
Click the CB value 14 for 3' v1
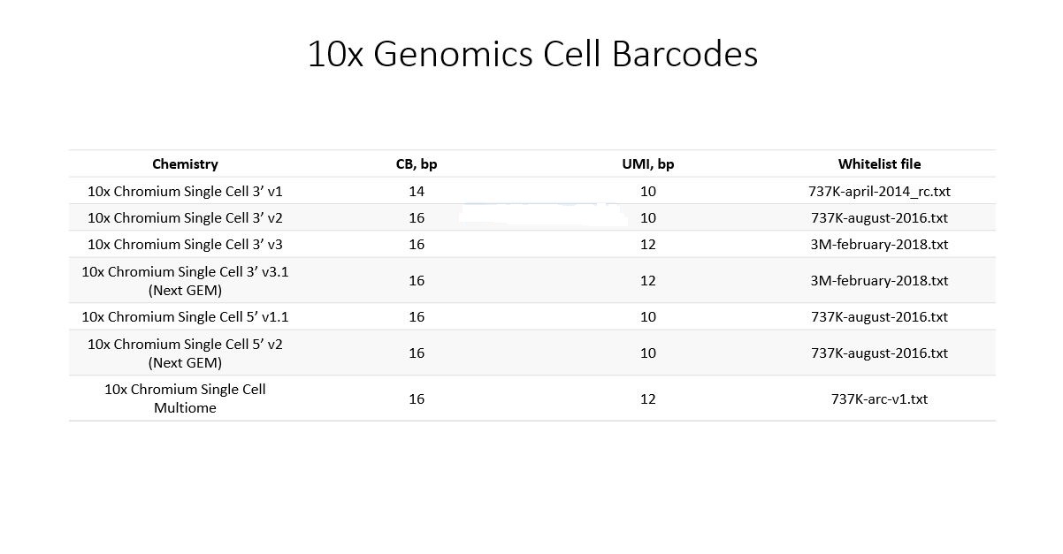coord(417,191)
